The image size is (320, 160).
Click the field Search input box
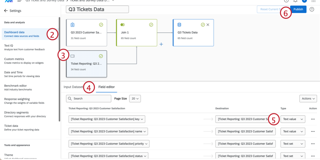point(88,99)
